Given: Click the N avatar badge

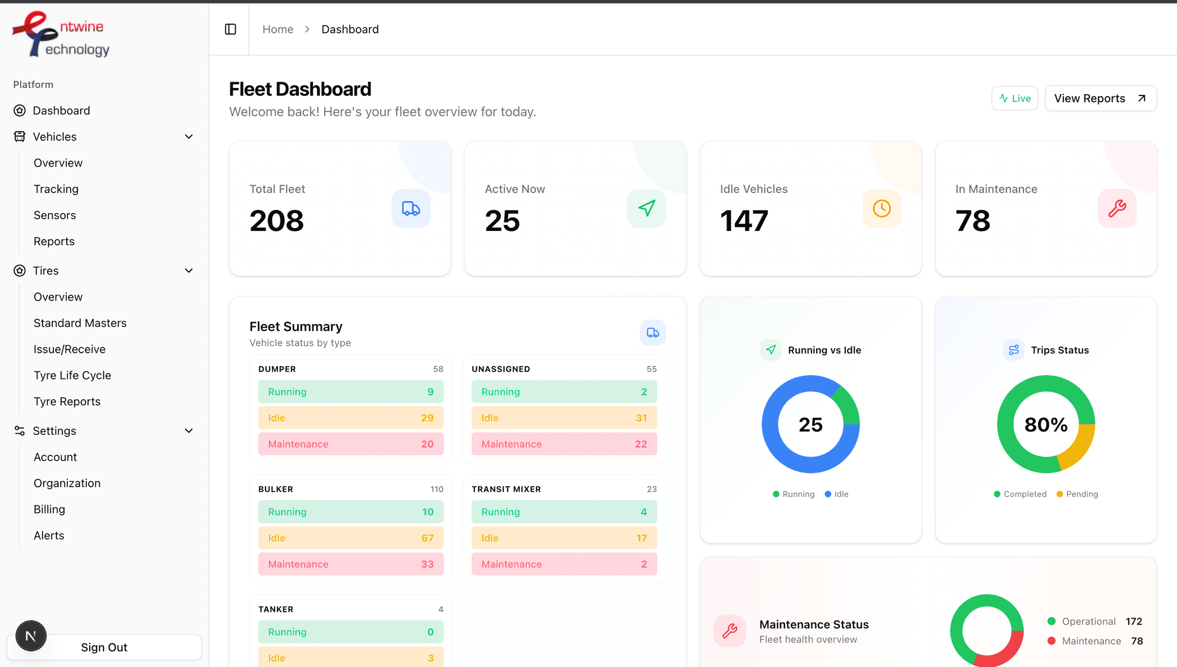Looking at the screenshot, I should point(31,636).
